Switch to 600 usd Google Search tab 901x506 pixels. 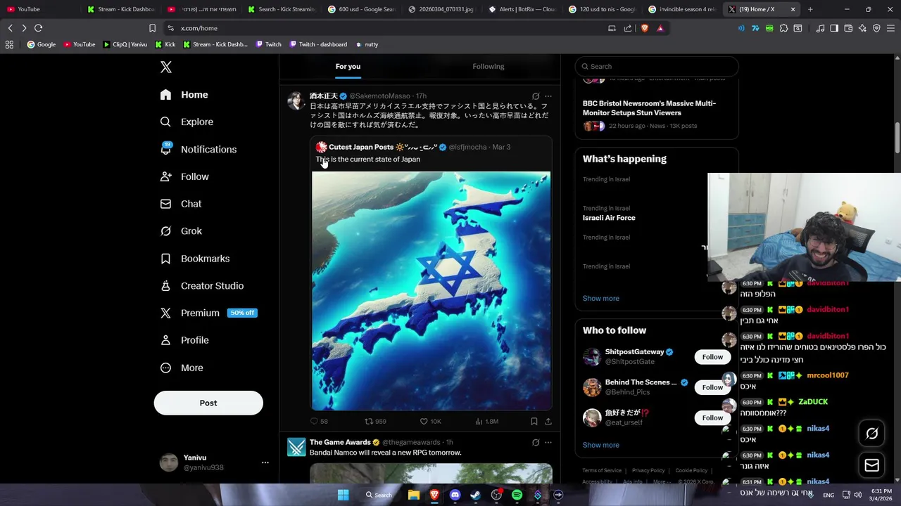pyautogui.click(x=361, y=9)
